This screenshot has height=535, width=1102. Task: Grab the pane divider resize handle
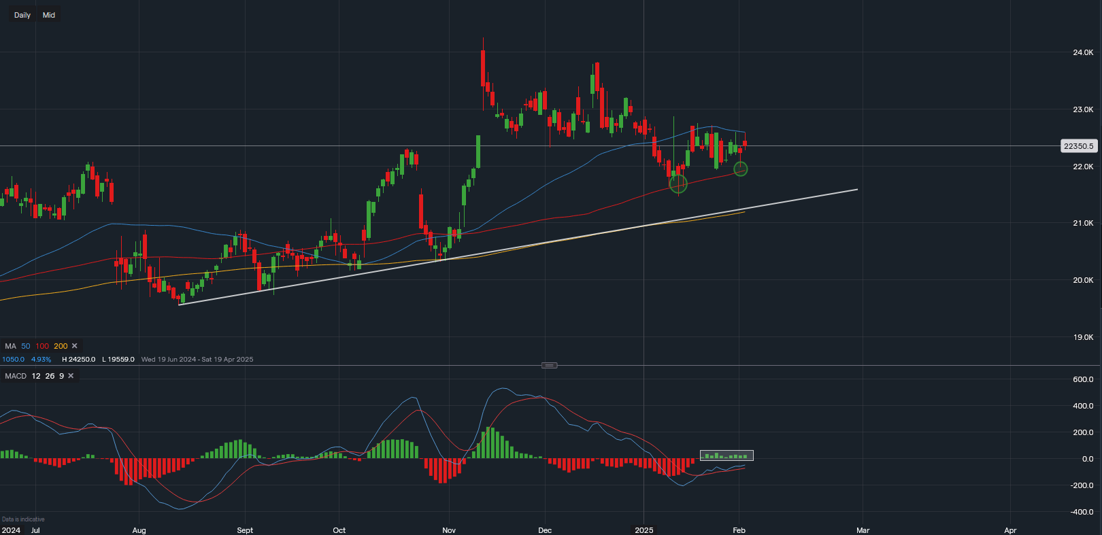click(x=549, y=366)
